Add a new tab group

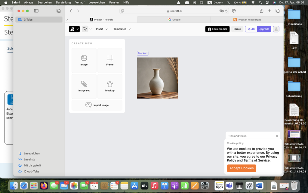click(x=58, y=11)
